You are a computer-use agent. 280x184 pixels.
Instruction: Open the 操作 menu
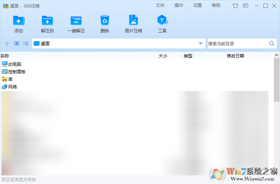pyautogui.click(x=179, y=5)
